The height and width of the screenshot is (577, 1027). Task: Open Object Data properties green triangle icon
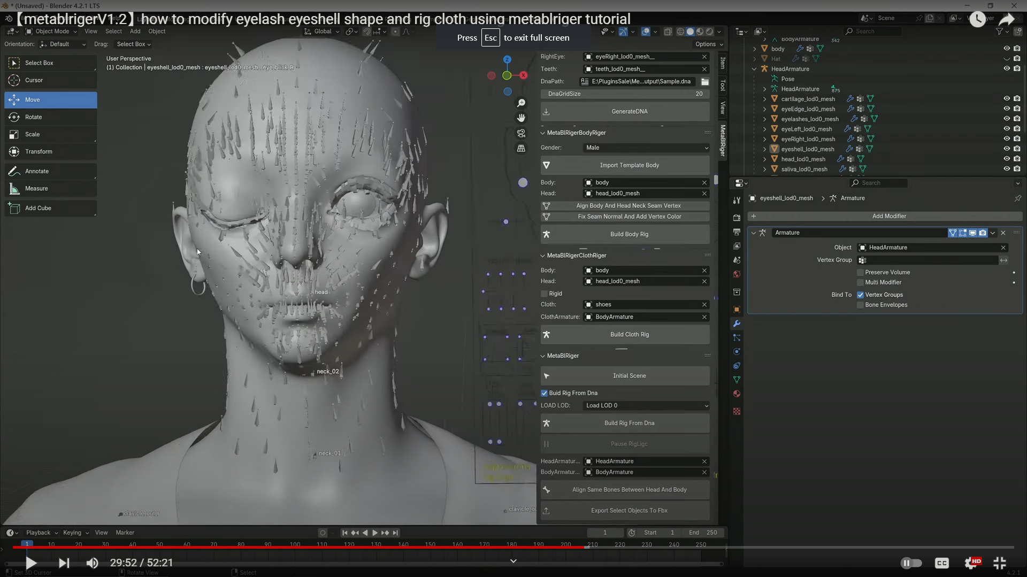pyautogui.click(x=737, y=380)
